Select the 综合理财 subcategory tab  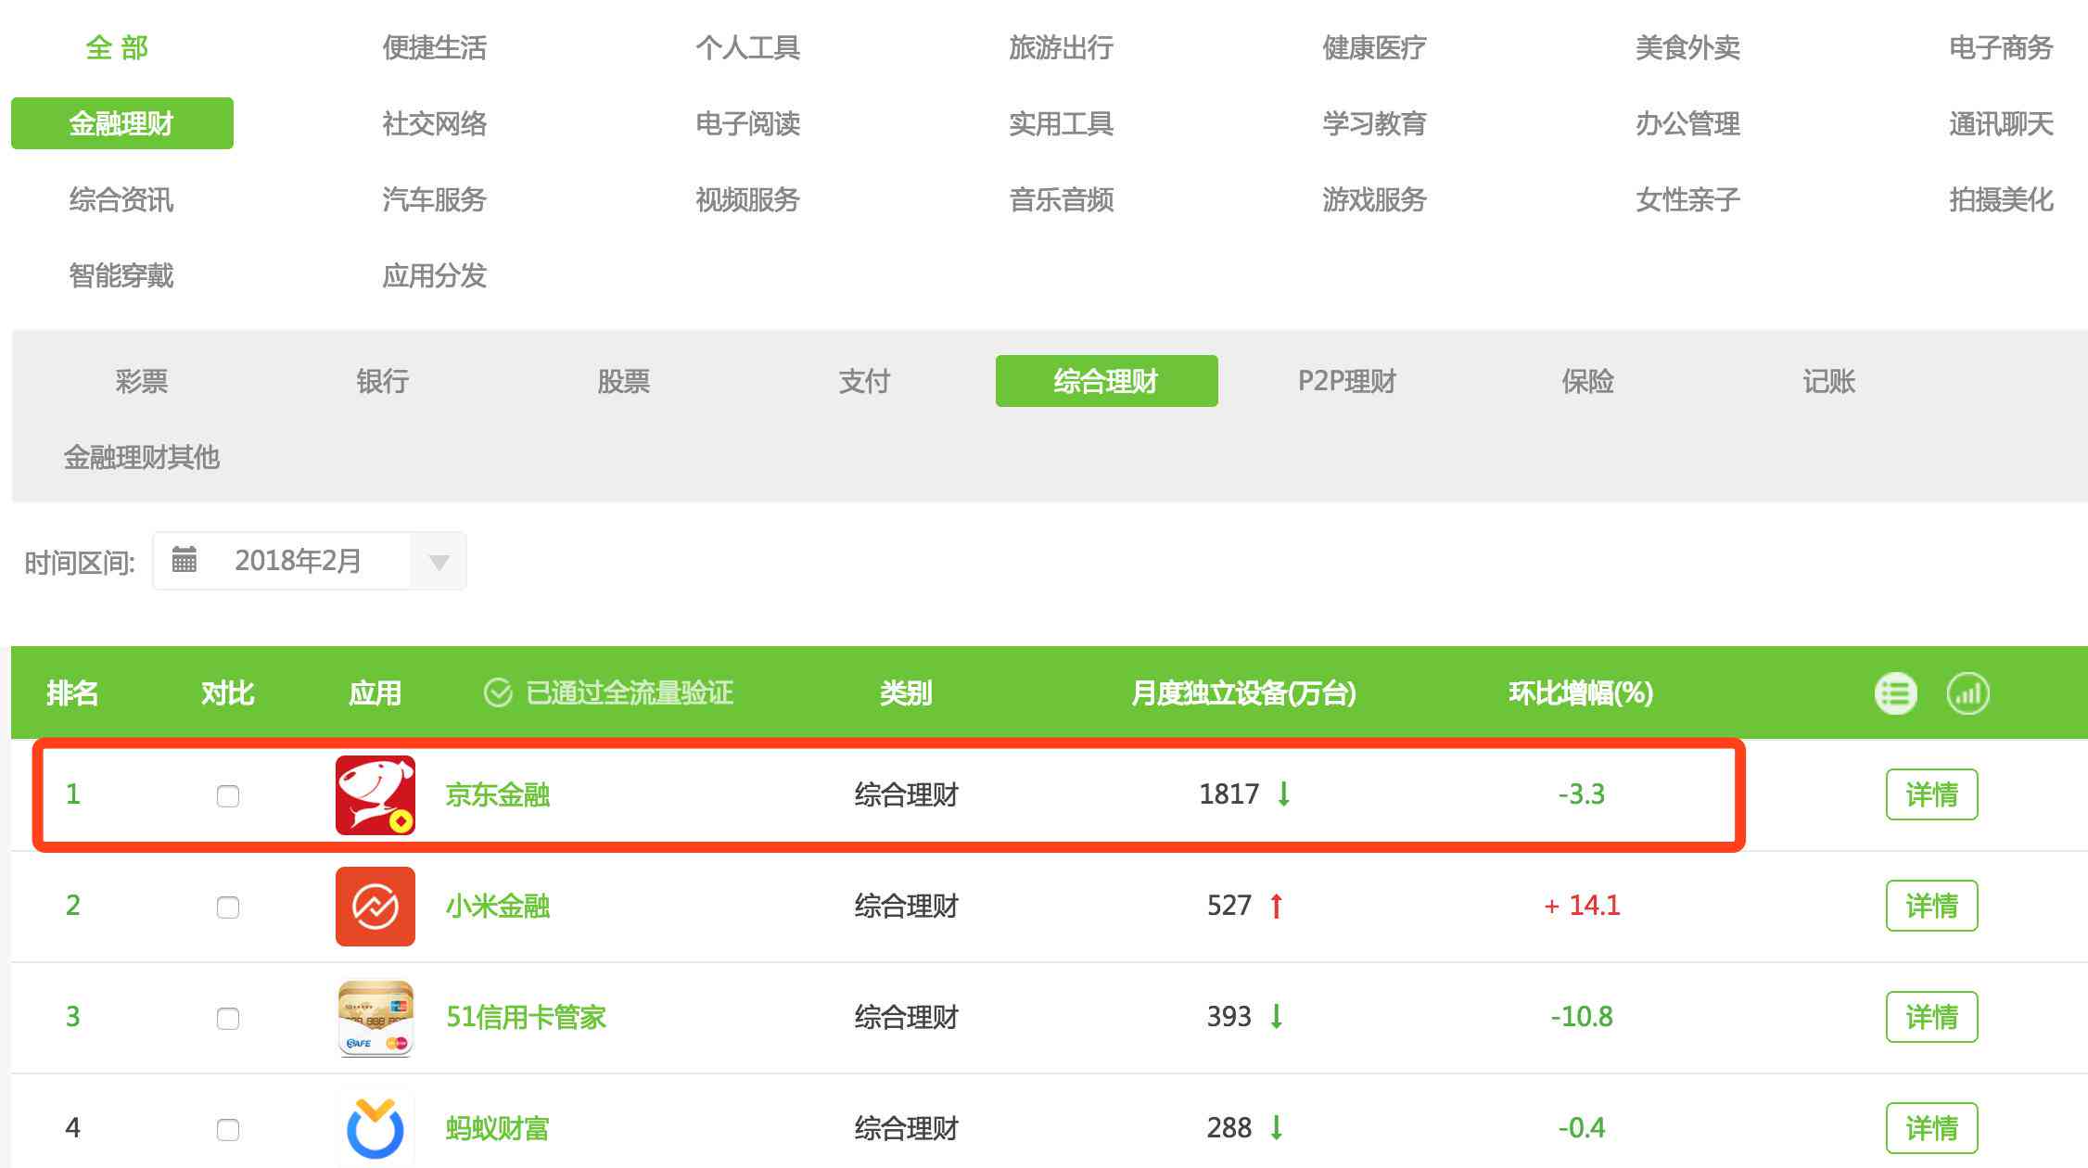(1104, 381)
